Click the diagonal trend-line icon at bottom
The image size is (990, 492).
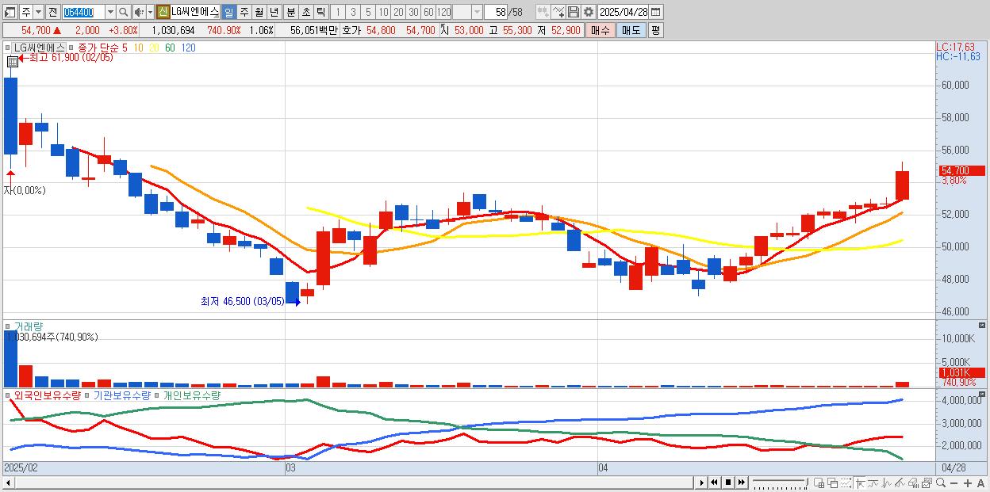pos(900,482)
